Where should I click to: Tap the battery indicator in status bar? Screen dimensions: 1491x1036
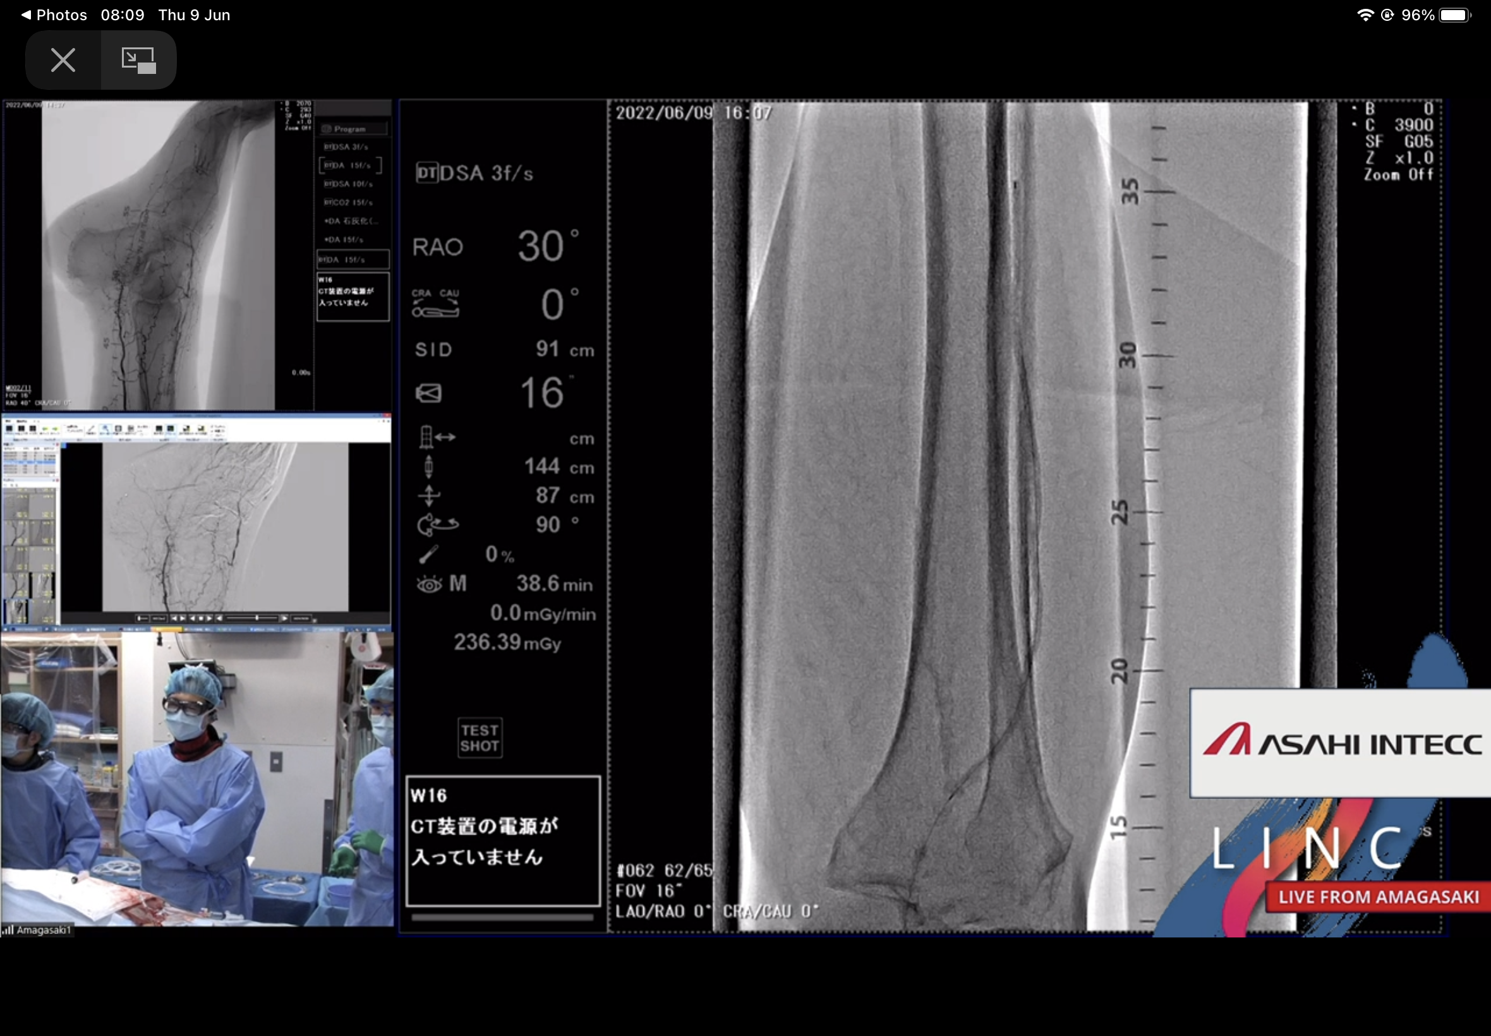click(x=1454, y=15)
